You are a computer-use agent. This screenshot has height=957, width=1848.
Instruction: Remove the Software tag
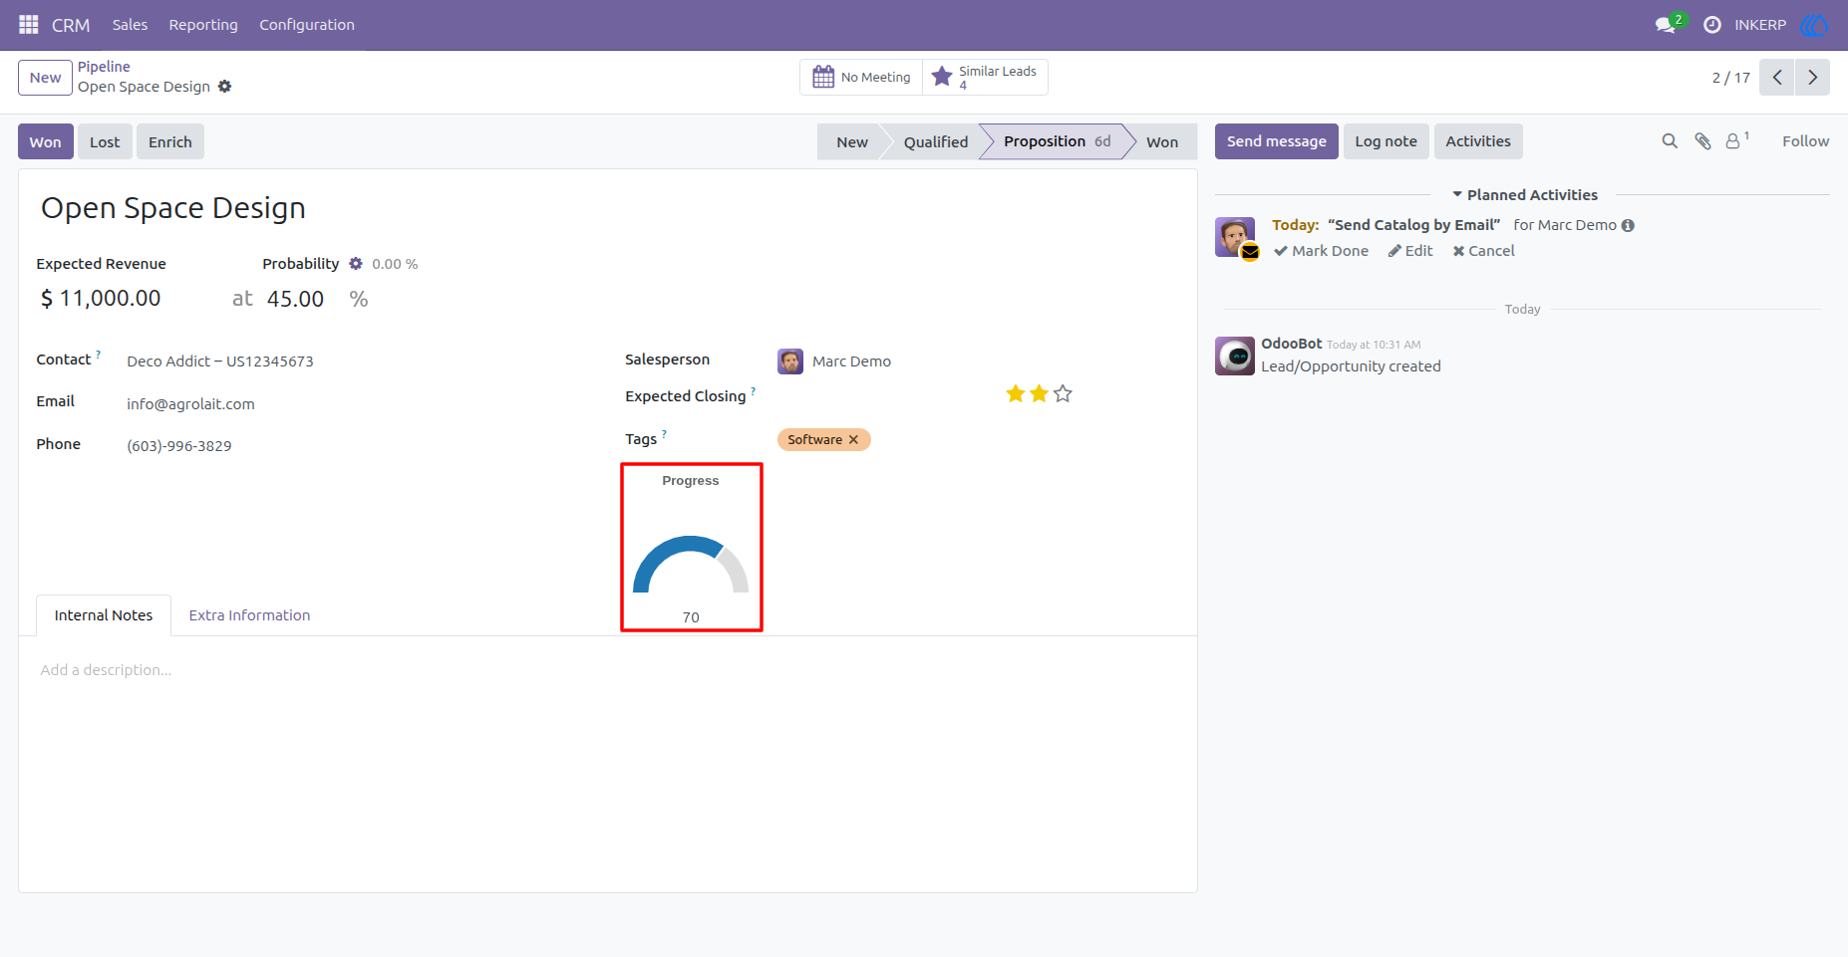pos(853,439)
